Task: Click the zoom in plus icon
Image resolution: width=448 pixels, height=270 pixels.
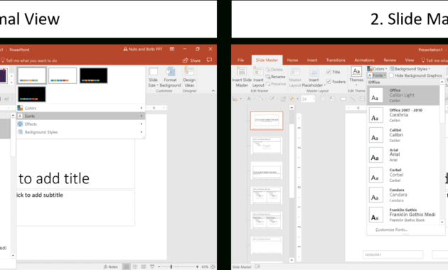Action: pyautogui.click(x=197, y=267)
